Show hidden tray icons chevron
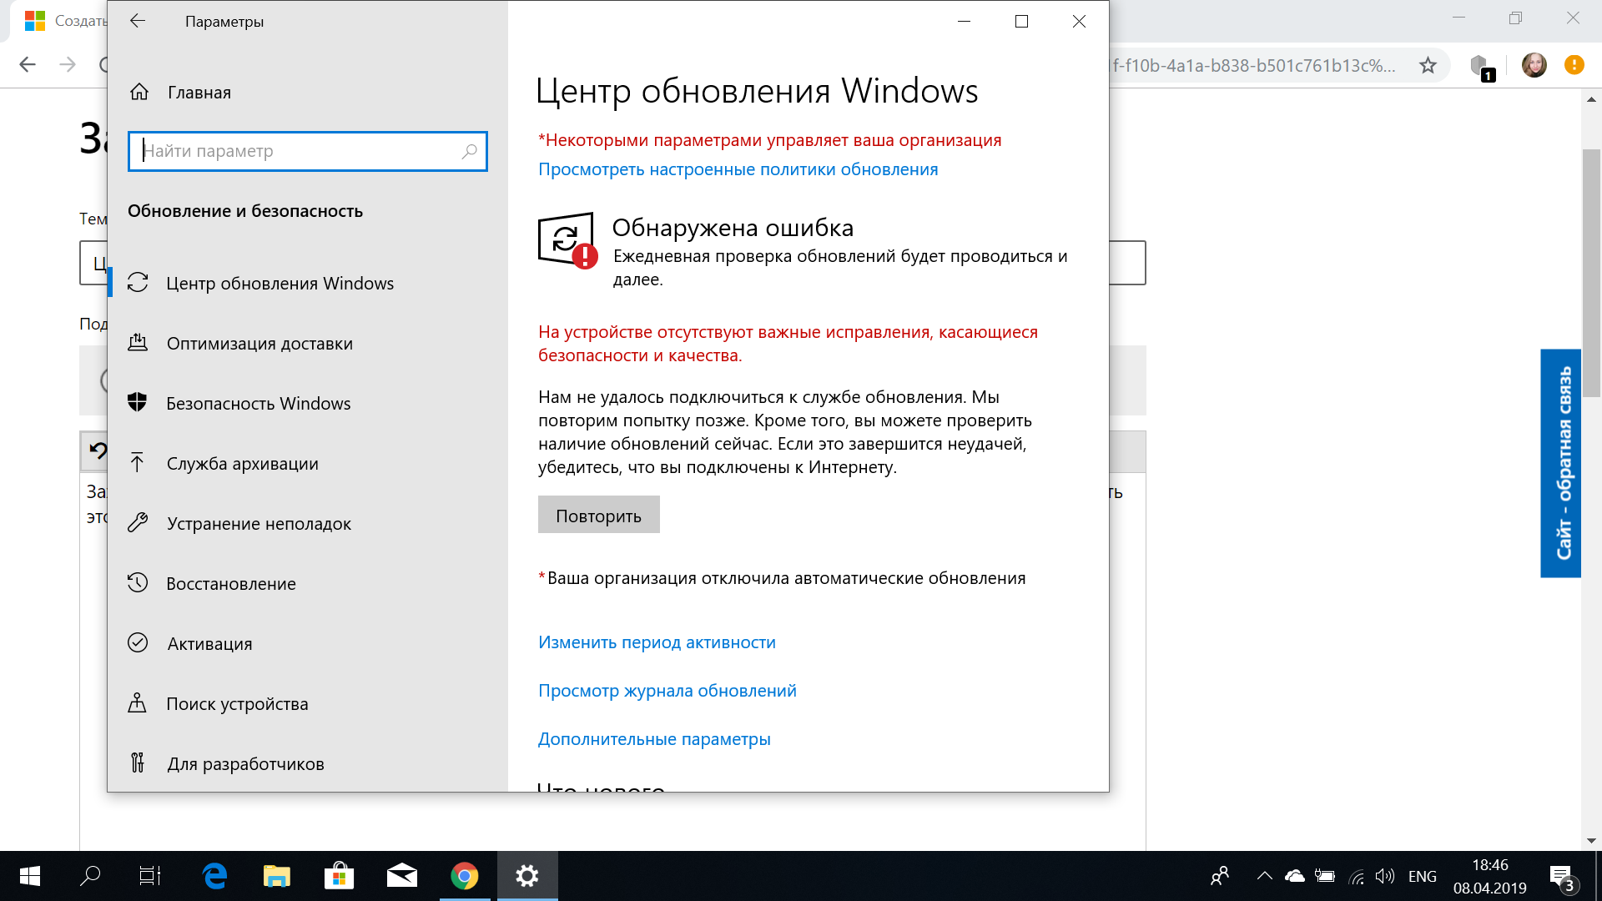Screen dimensions: 1602x901 [x=1265, y=876]
